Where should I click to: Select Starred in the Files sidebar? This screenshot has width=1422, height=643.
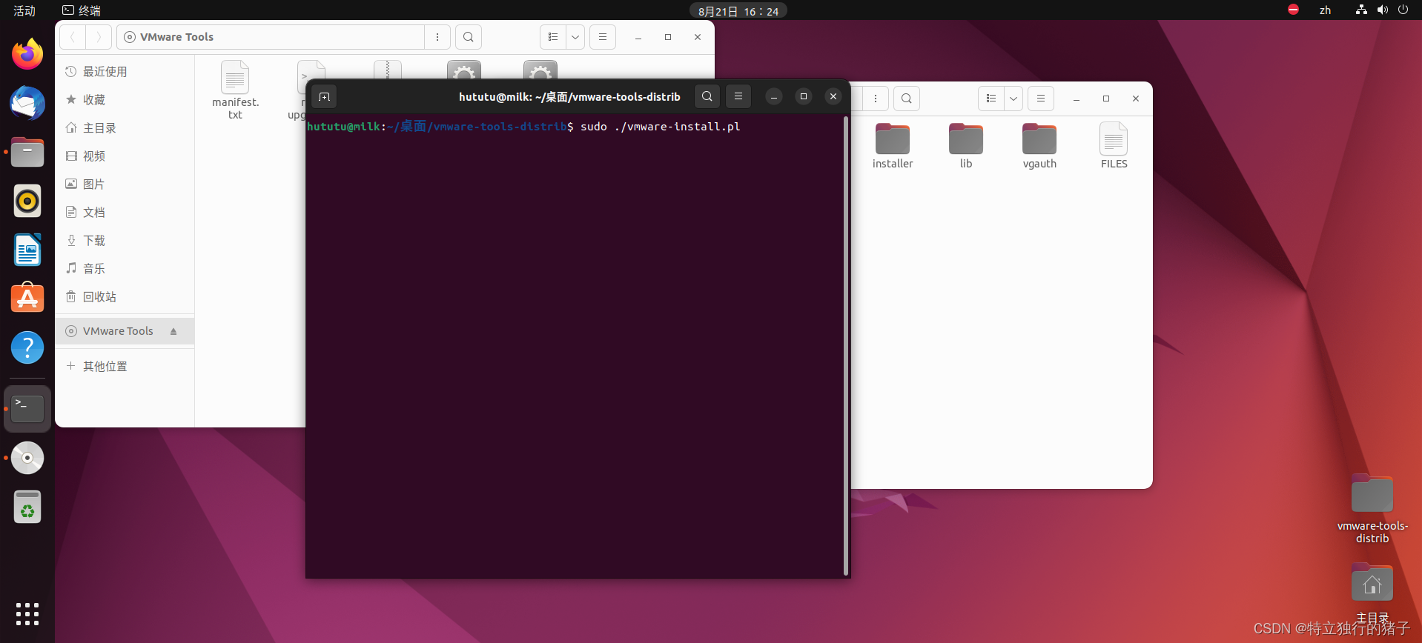(125, 100)
